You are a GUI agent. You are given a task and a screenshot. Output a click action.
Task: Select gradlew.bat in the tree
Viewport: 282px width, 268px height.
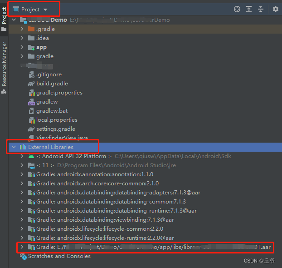52,111
